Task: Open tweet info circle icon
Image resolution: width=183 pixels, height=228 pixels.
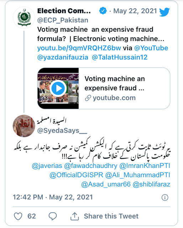Action: [x=165, y=197]
